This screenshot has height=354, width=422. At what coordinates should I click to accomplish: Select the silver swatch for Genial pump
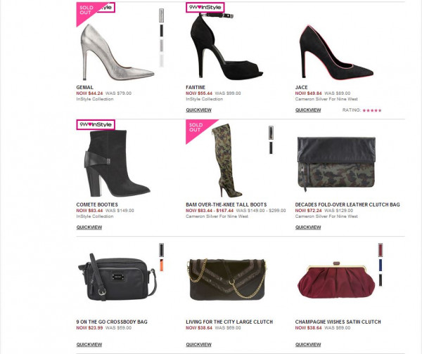point(162,15)
